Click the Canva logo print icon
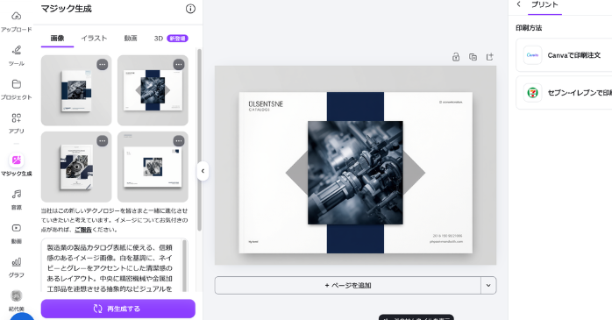 (533, 55)
